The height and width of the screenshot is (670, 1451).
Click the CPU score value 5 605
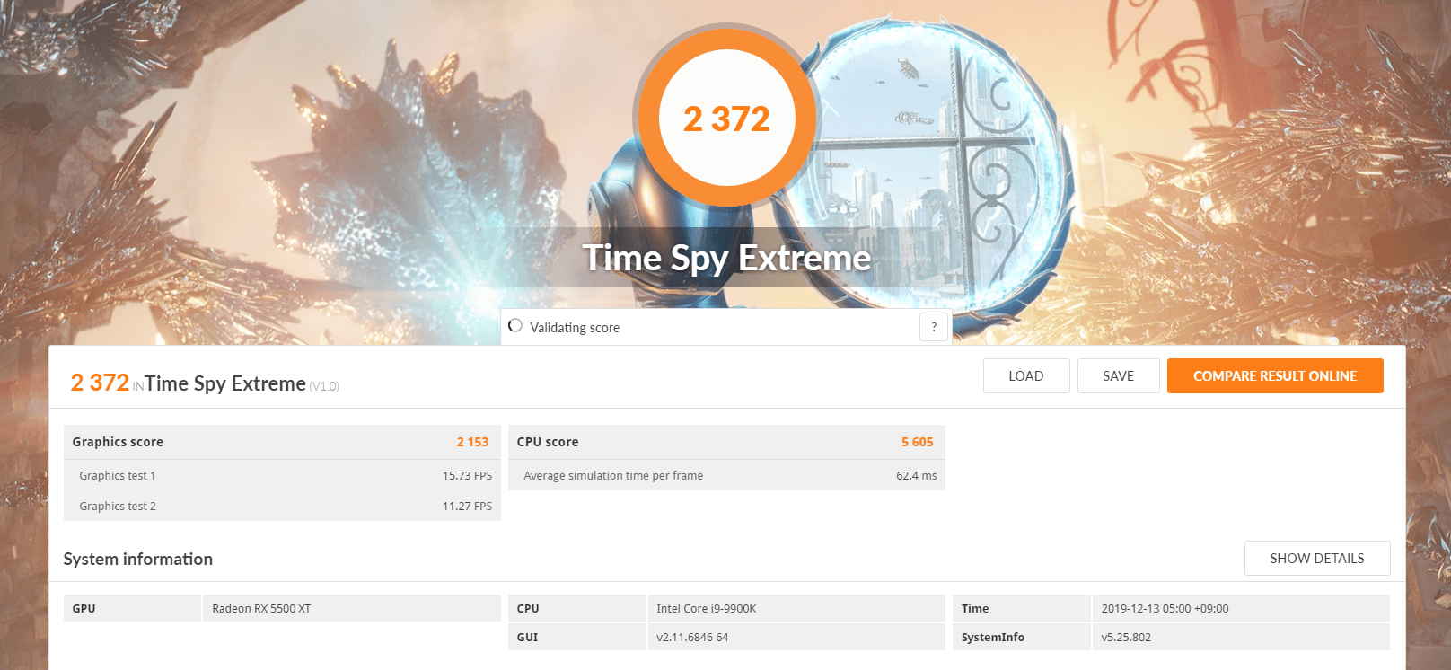(918, 442)
